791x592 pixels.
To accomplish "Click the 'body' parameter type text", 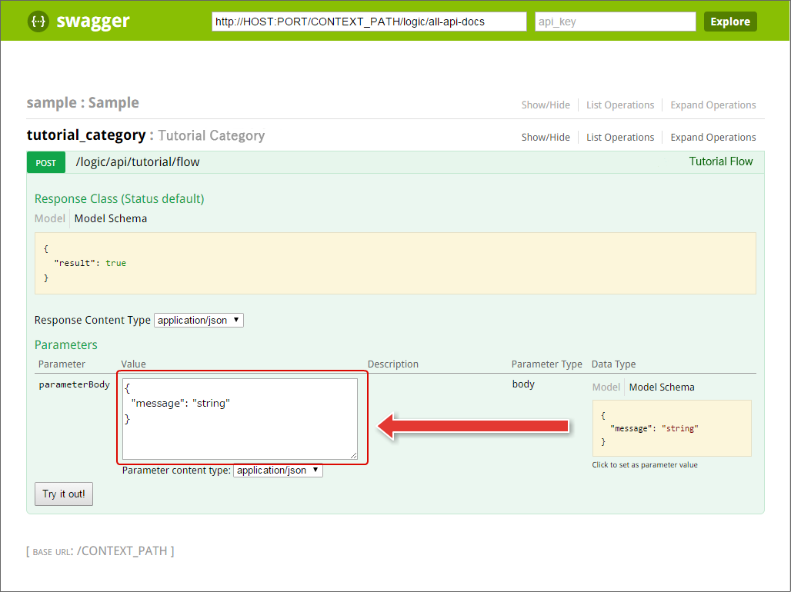I will coord(523,384).
